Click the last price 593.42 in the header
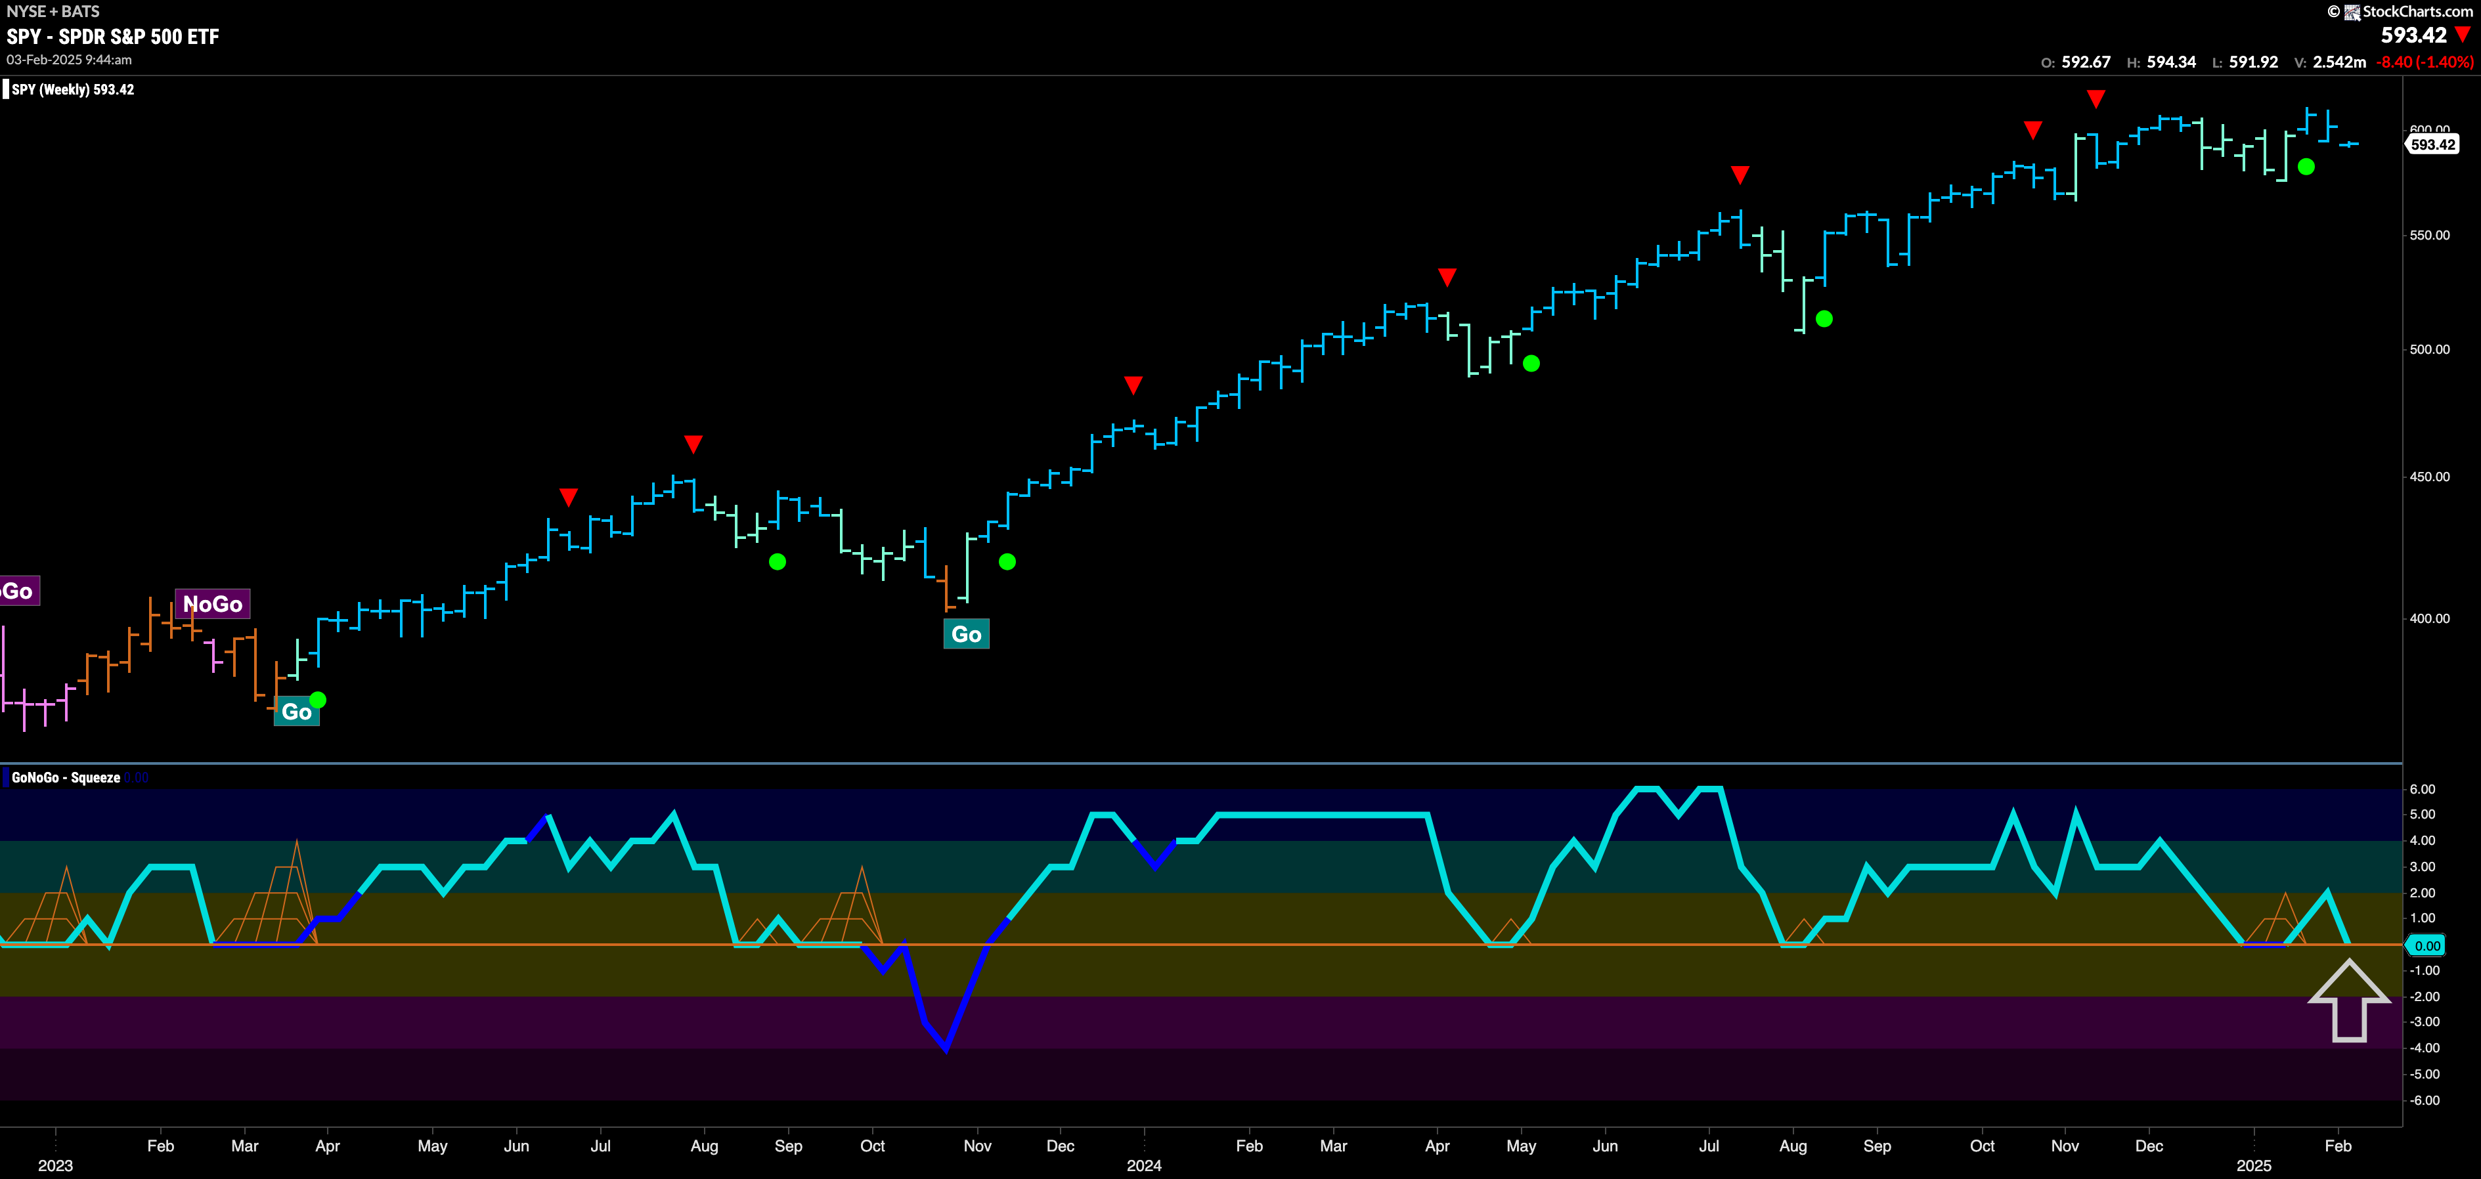Screen dimensions: 2481x1179 (x=2413, y=35)
